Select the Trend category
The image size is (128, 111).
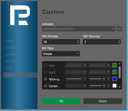[x=9, y=41]
